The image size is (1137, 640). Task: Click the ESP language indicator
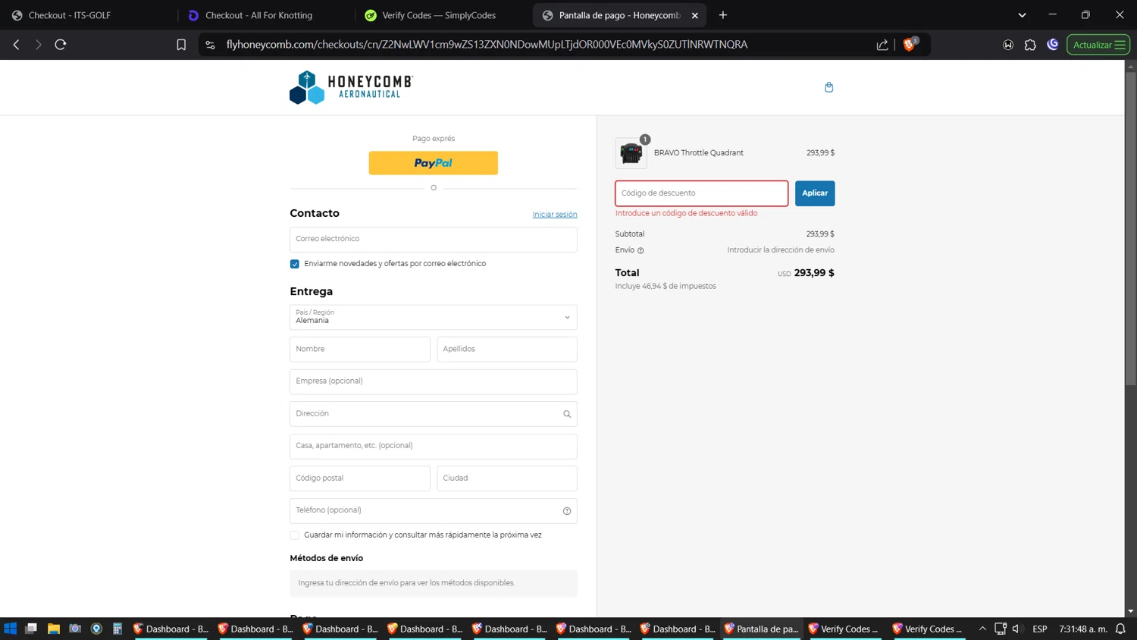1040,629
